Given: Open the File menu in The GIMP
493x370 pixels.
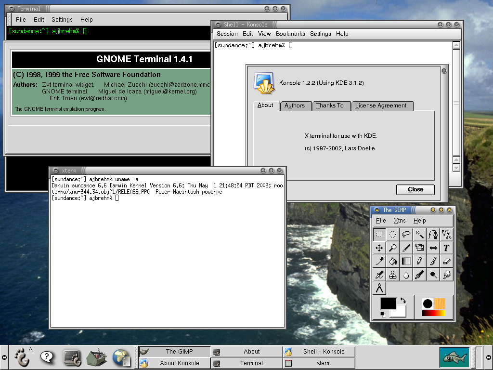Looking at the screenshot, I should pyautogui.click(x=381, y=221).
